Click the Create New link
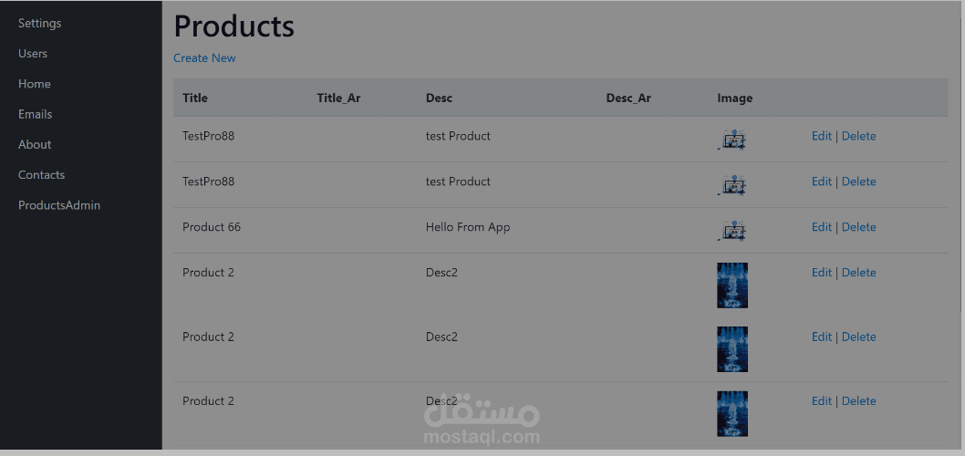 coord(204,57)
